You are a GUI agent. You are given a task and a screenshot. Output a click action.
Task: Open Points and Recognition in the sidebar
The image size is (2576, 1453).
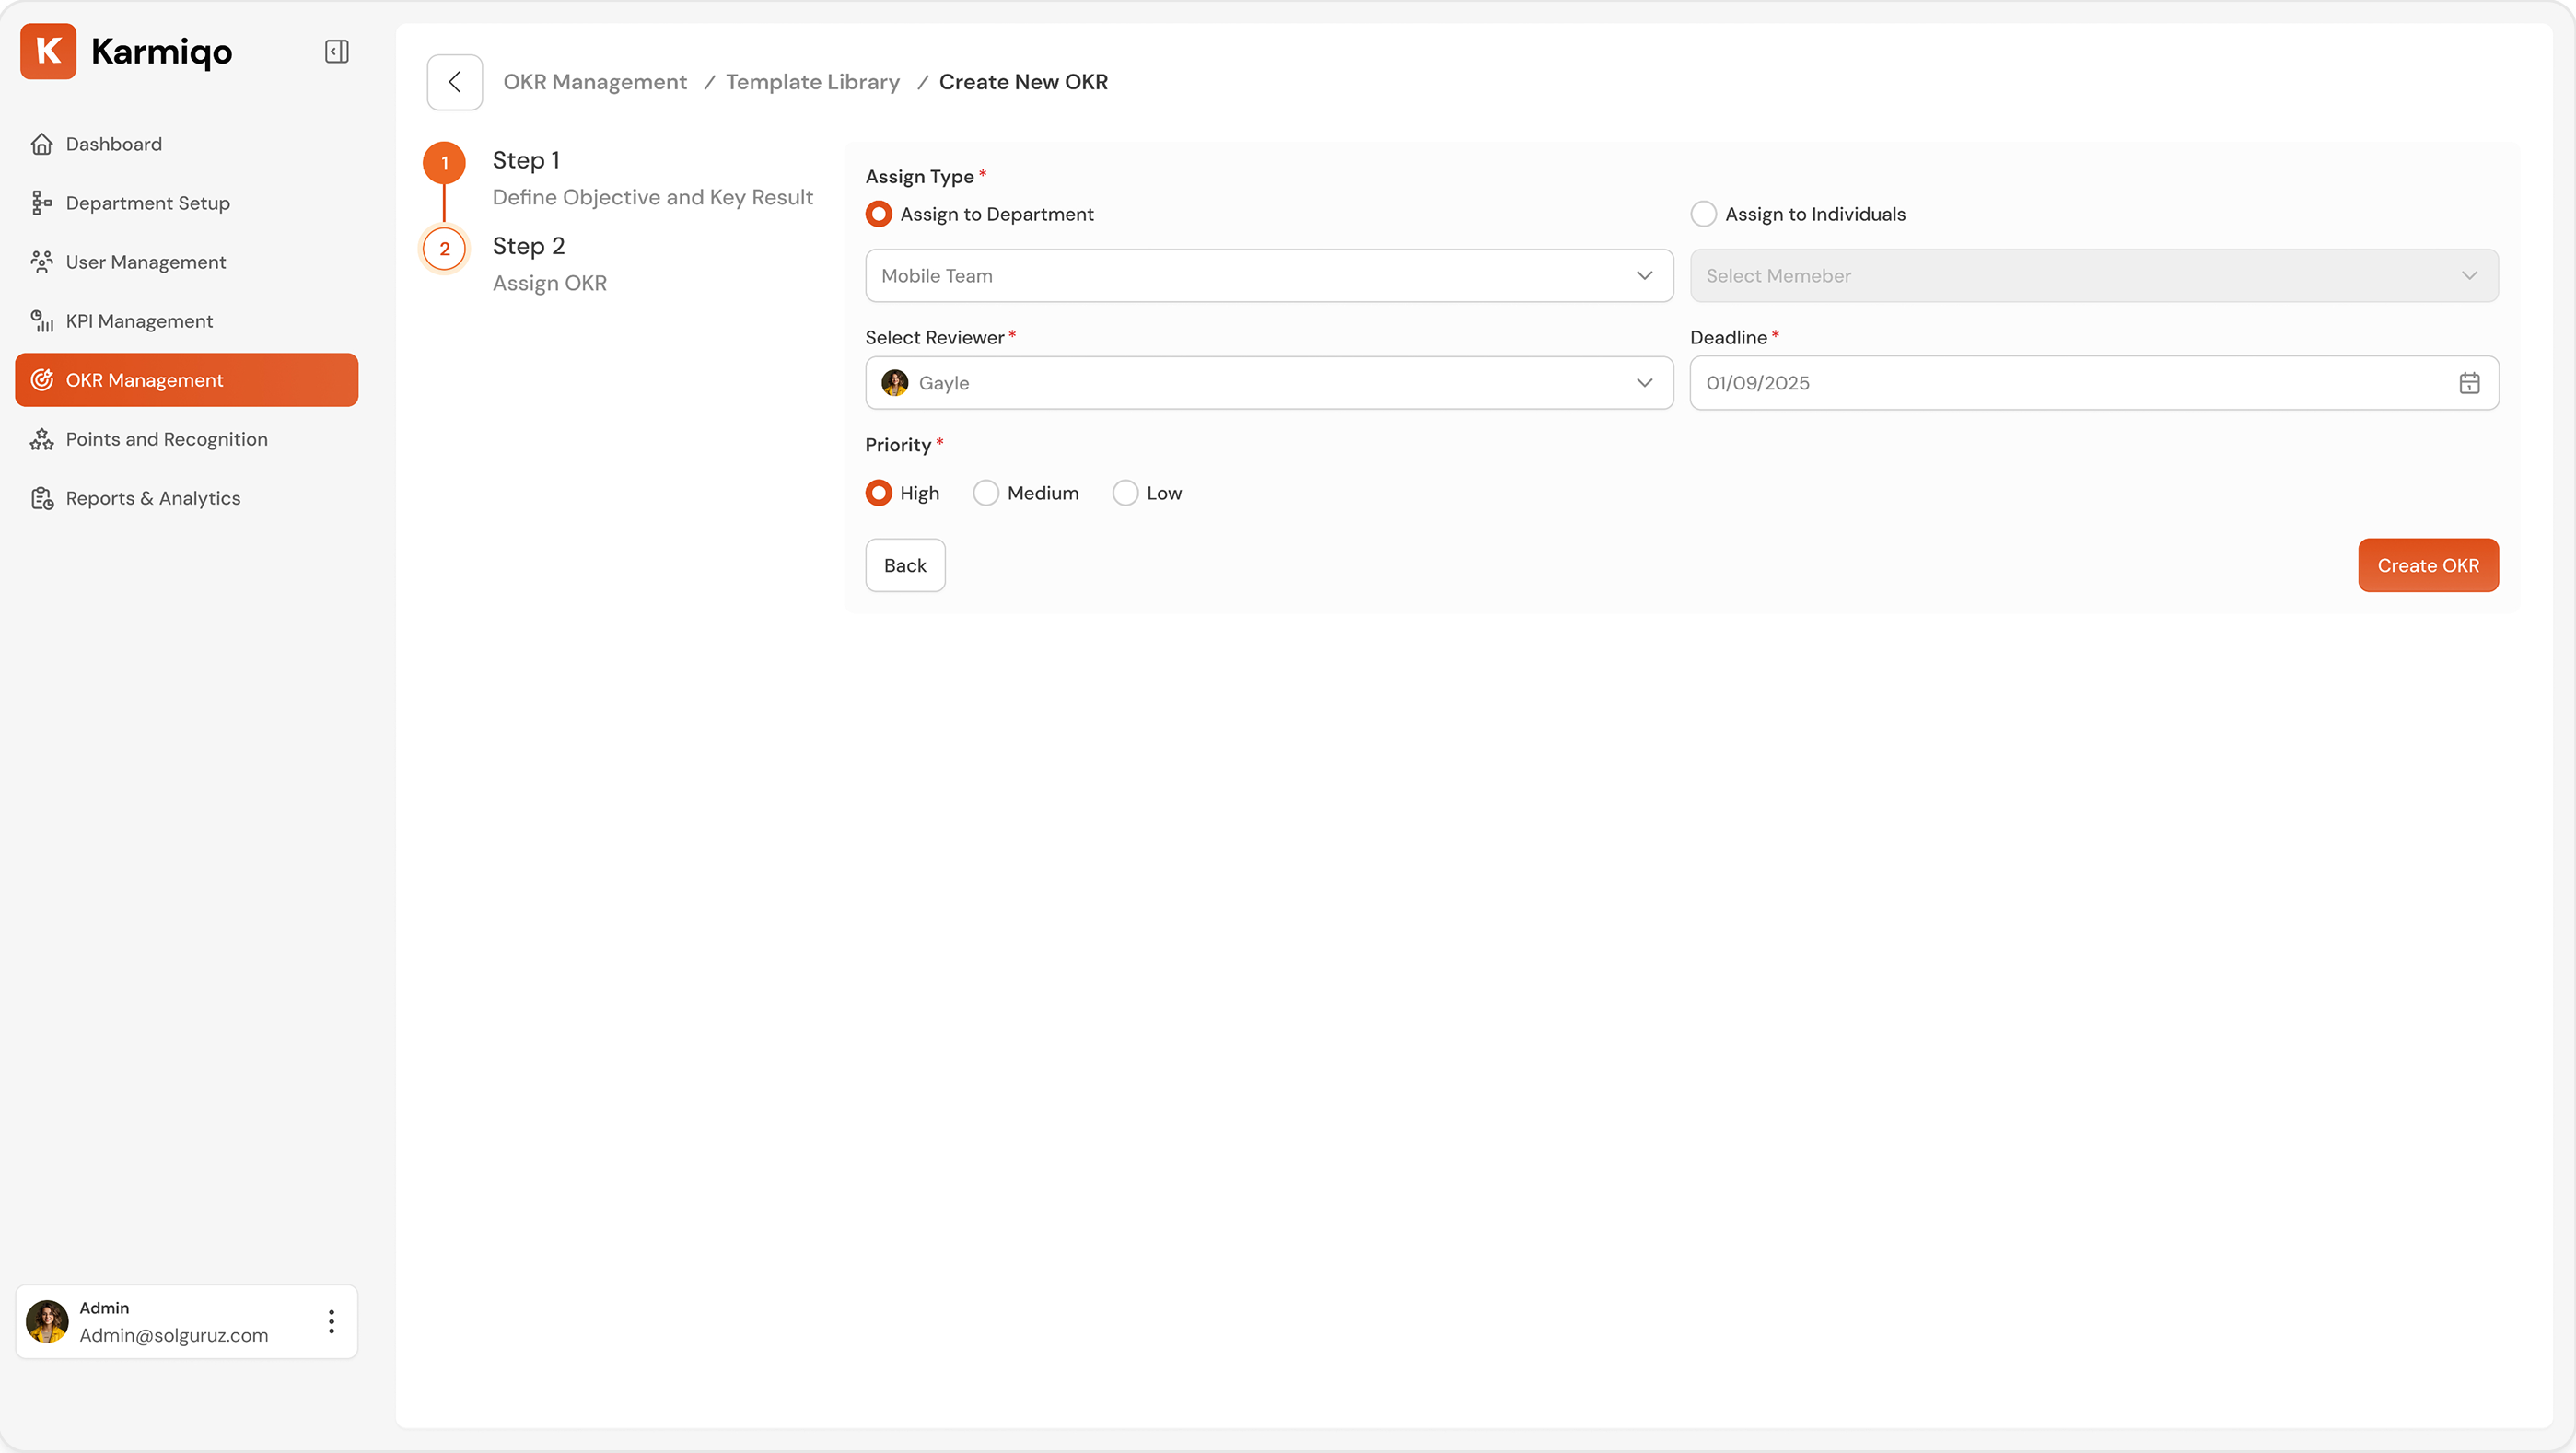tap(186, 439)
